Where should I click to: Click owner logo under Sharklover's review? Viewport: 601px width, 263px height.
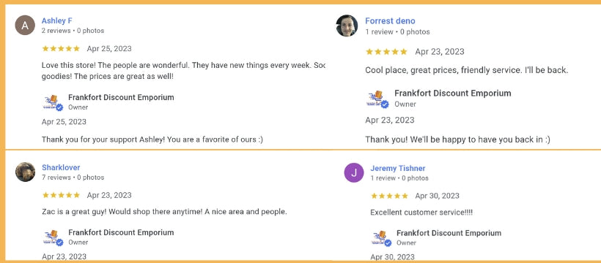pyautogui.click(x=53, y=237)
